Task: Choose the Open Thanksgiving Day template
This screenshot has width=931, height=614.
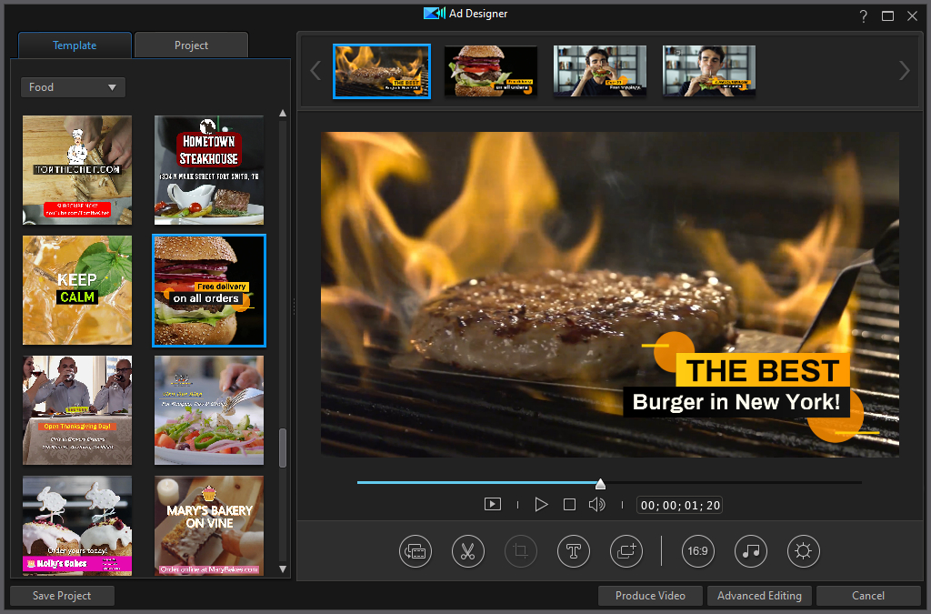Action: pyautogui.click(x=77, y=410)
